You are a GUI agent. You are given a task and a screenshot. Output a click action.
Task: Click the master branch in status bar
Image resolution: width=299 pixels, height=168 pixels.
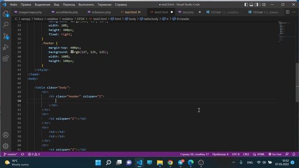[x=10, y=154]
